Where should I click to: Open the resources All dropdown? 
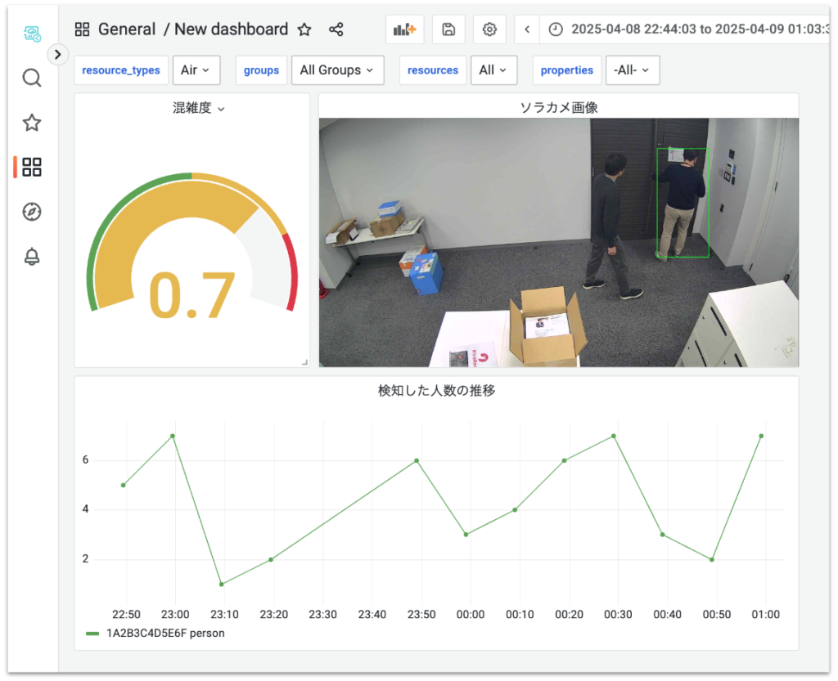493,70
